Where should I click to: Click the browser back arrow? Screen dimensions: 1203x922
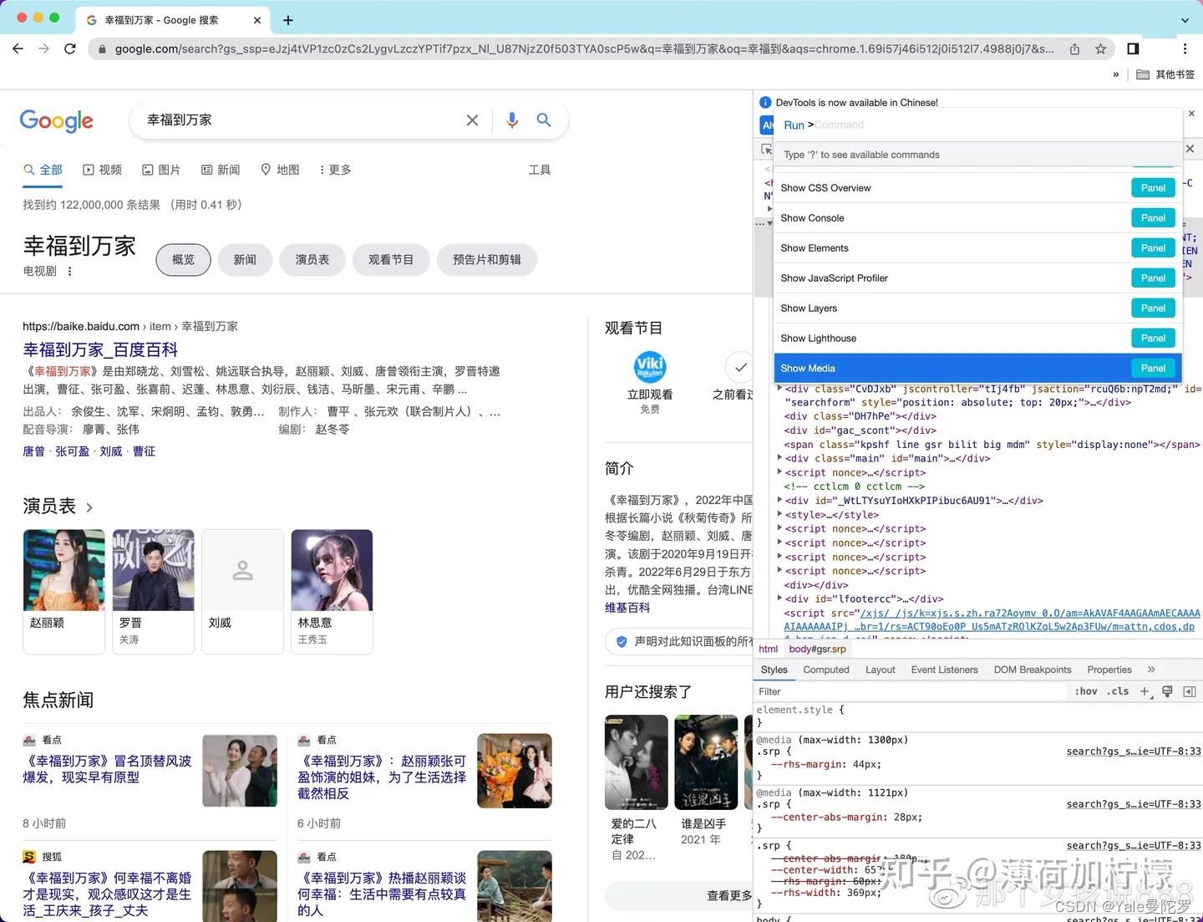(18, 48)
